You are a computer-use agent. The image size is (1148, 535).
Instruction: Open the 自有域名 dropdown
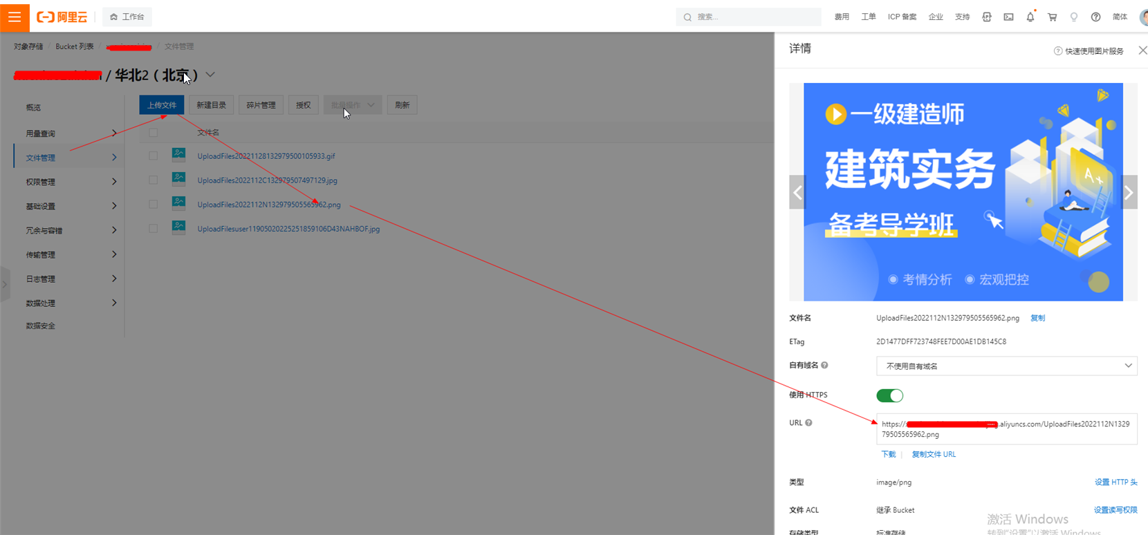1006,366
